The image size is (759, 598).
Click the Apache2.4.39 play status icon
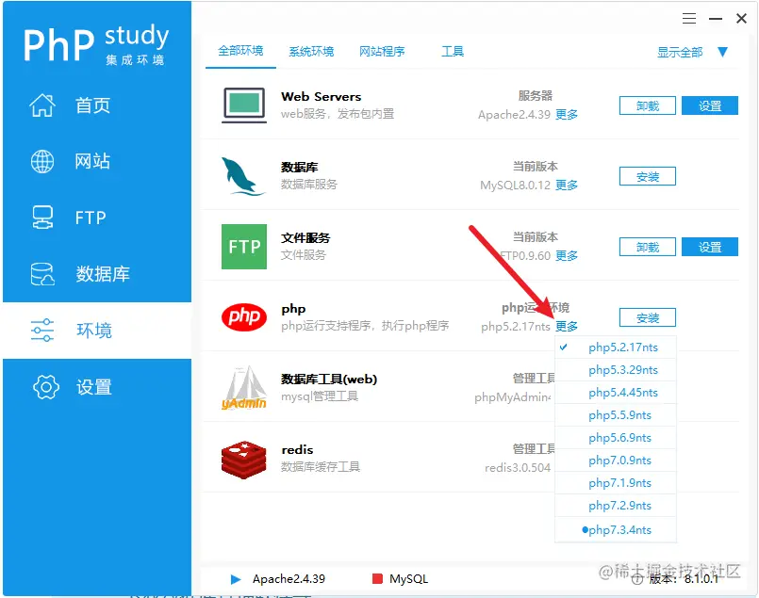pyautogui.click(x=236, y=579)
